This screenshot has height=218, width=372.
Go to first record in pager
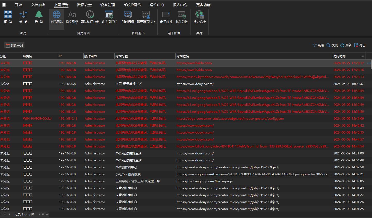pyautogui.click(x=2, y=214)
